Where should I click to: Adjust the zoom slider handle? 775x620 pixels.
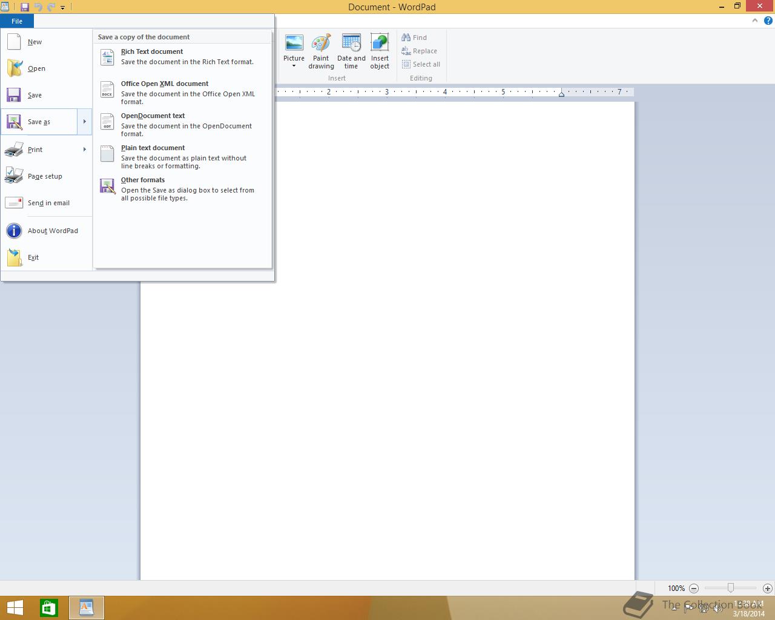click(731, 588)
